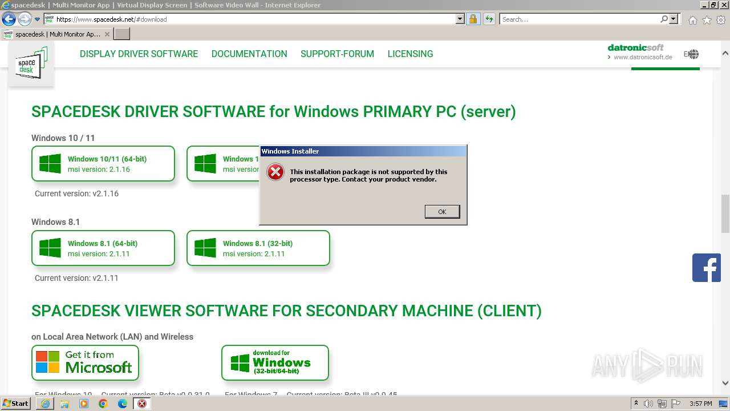
Task: Click Get it from Microsoft badge
Action: click(x=85, y=362)
